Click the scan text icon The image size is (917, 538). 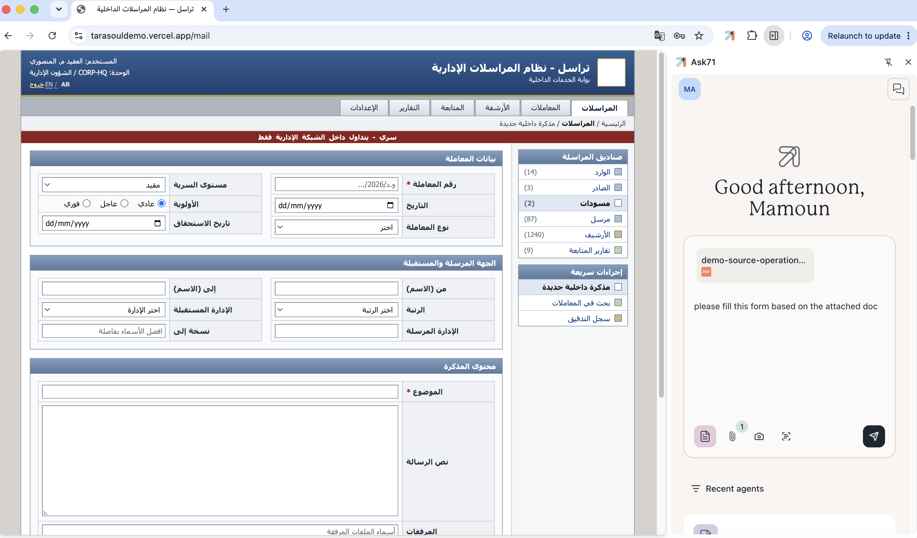pos(786,436)
